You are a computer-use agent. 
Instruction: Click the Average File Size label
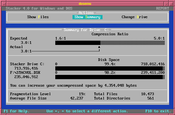(28, 98)
